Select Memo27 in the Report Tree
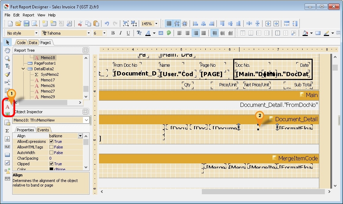Screen dimensions: 343x204 [x=48, y=91]
